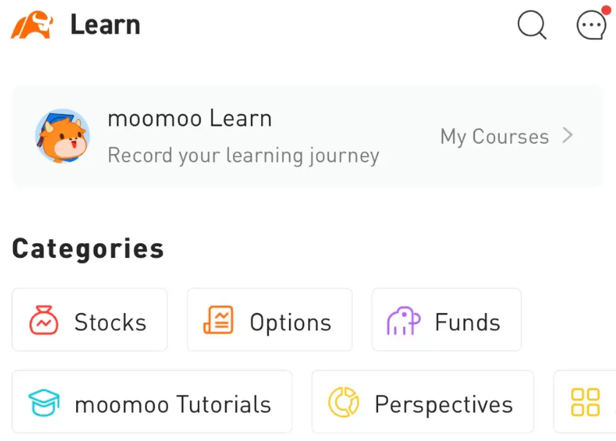This screenshot has height=441, width=616.
Task: Open My Courses link
Action: tap(494, 136)
